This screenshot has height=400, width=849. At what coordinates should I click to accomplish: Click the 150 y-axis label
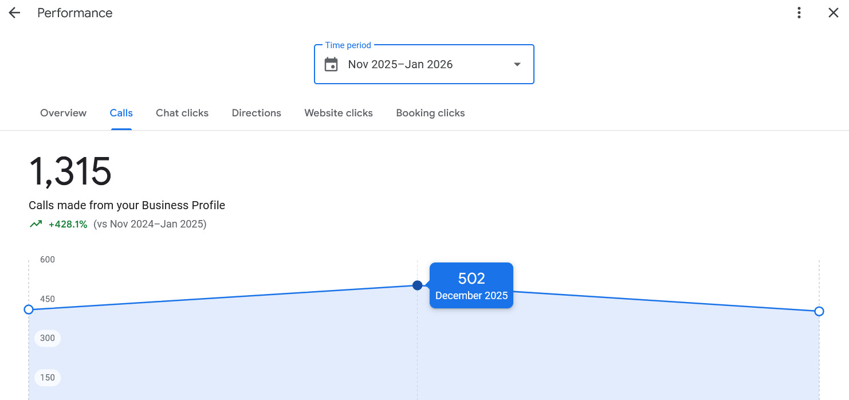[x=48, y=378]
